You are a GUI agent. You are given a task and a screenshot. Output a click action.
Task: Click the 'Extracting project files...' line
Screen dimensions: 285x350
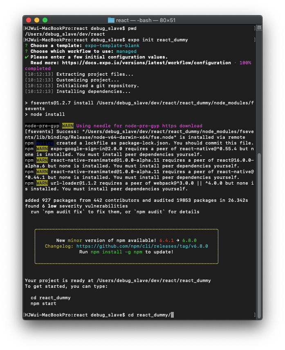click(95, 74)
